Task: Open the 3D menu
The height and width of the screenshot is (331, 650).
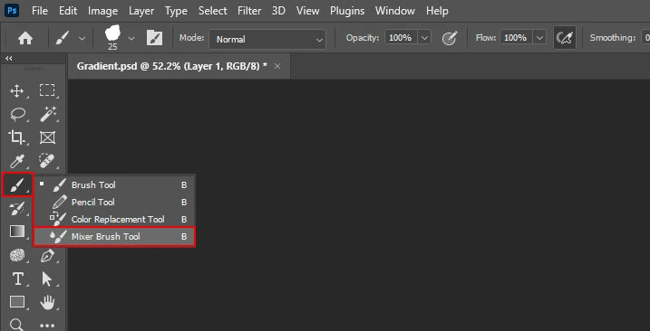Action: 278,11
